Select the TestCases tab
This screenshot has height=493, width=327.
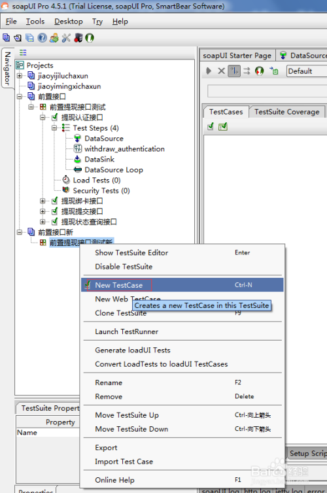click(x=226, y=112)
